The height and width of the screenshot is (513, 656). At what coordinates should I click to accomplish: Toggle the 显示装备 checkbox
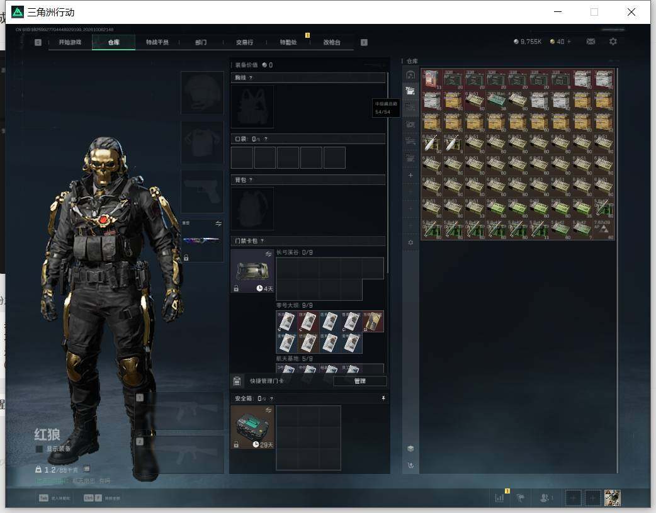pos(39,449)
